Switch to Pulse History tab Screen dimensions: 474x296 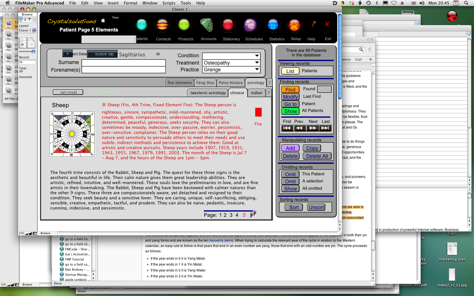pyautogui.click(x=231, y=83)
